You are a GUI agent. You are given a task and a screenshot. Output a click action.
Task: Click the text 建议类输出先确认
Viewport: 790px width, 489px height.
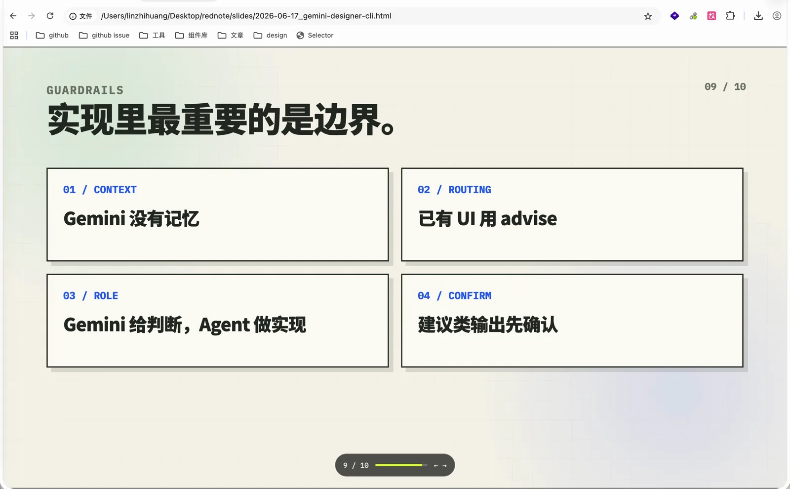[488, 325]
